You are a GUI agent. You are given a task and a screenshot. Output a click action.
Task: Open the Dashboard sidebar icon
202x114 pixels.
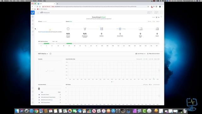coord(33,17)
